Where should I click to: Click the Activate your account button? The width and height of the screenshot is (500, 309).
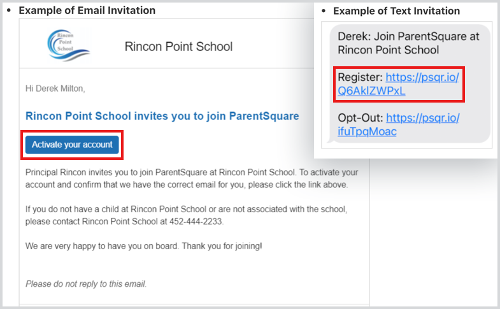pos(72,145)
